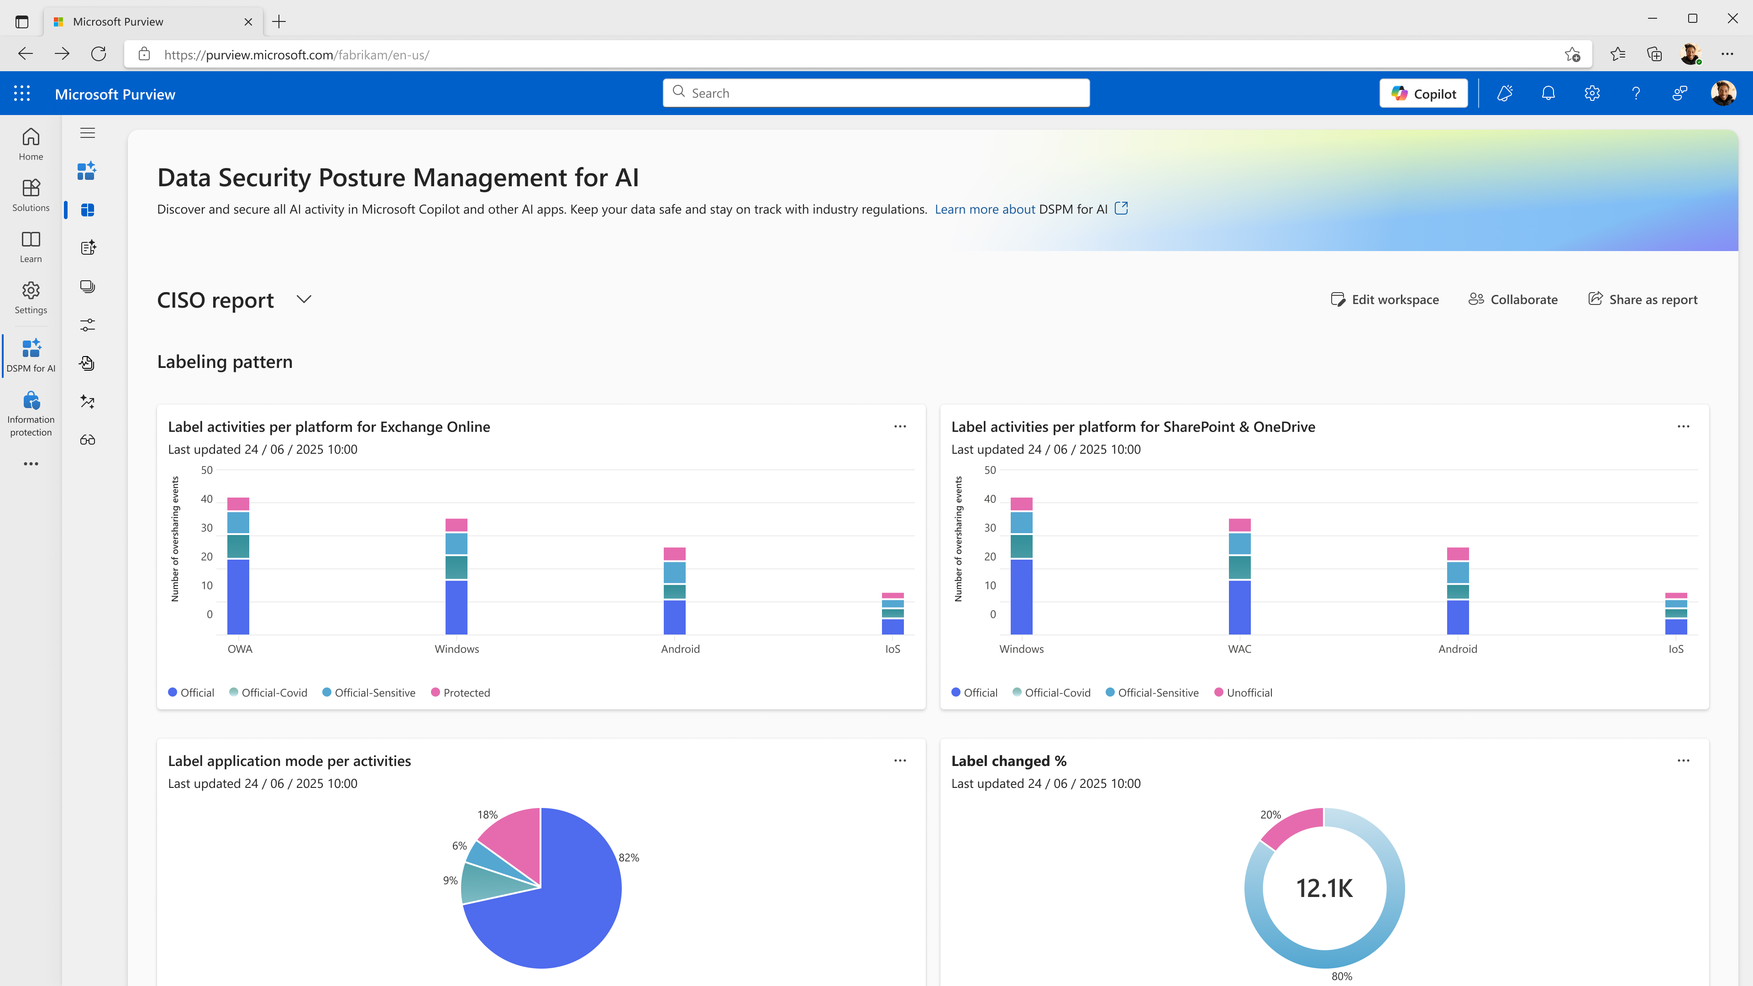Open the recommendations list sparkle icon
This screenshot has width=1753, height=986.
click(x=88, y=248)
